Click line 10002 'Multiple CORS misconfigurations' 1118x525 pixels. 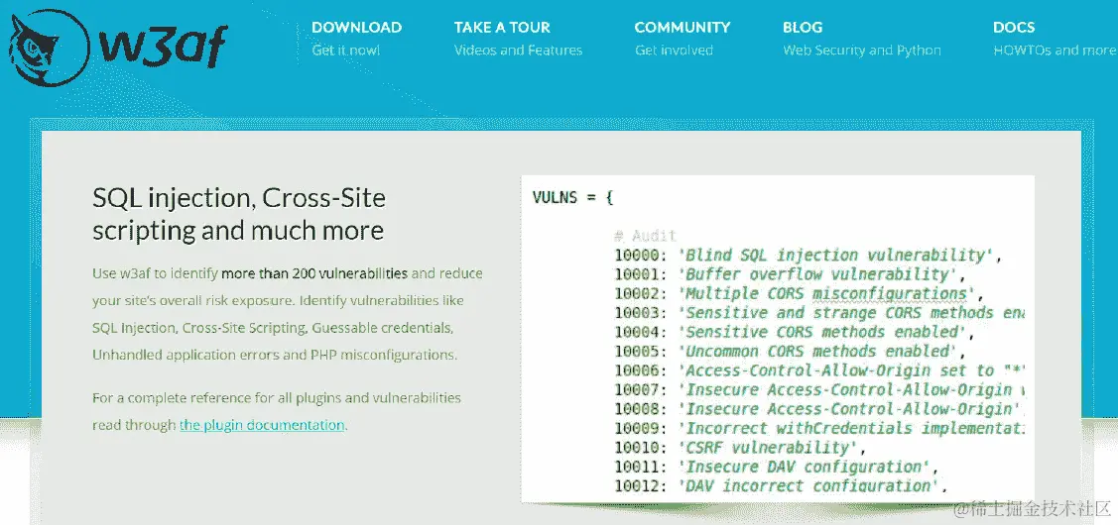point(800,293)
